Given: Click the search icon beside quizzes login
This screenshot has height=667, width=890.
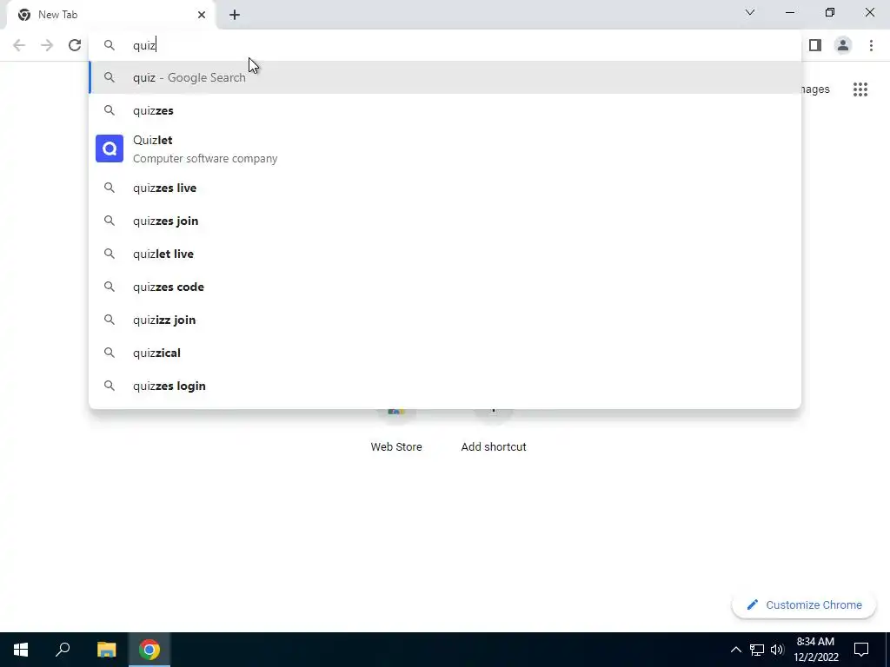Looking at the screenshot, I should tap(110, 386).
